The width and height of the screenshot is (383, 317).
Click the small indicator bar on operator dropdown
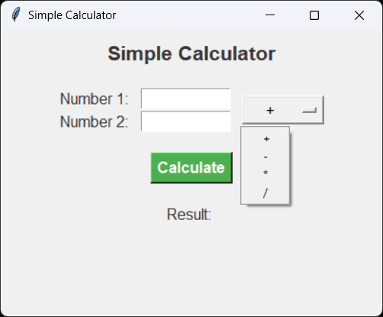coord(309,110)
